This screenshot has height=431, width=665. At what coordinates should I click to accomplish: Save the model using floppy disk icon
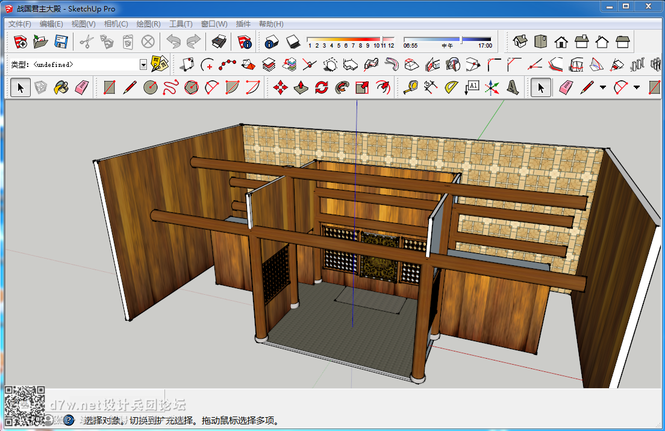(61, 42)
